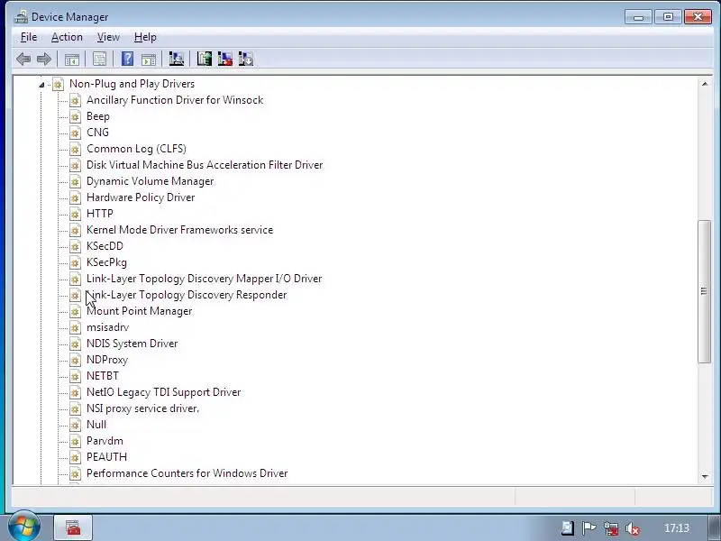Select Performance Counters for Windows Driver
The width and height of the screenshot is (721, 541).
(x=187, y=473)
